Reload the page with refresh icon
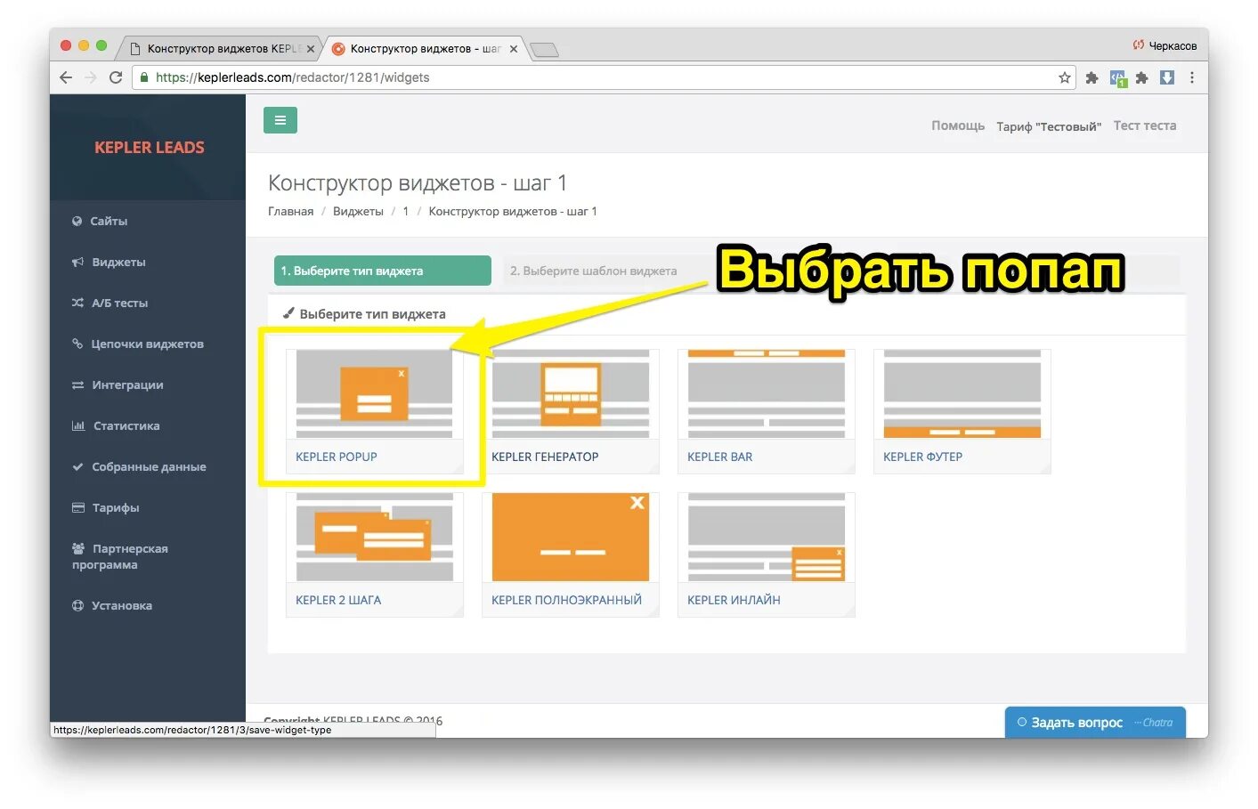The height and width of the screenshot is (809, 1258). (x=116, y=77)
